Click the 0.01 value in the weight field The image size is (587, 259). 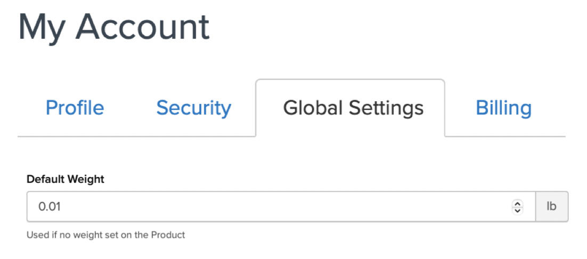pyautogui.click(x=50, y=206)
